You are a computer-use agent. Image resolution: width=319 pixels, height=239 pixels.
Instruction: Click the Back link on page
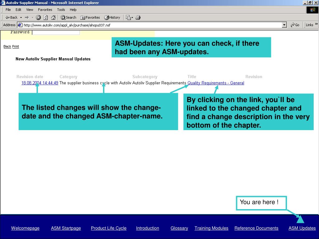pyautogui.click(x=7, y=46)
